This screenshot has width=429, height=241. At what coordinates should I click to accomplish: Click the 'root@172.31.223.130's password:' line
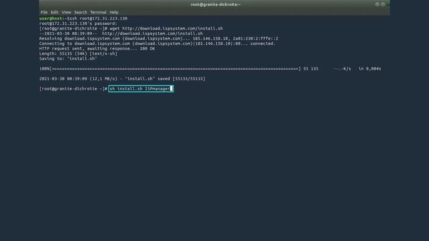(x=78, y=23)
